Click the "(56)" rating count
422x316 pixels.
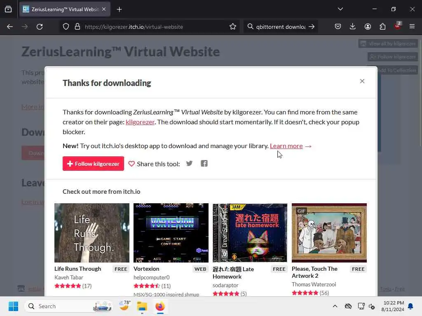click(x=324, y=293)
